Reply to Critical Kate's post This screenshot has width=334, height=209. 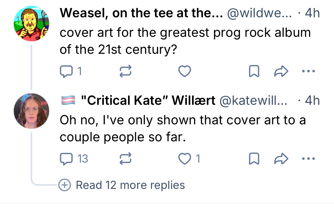67,159
